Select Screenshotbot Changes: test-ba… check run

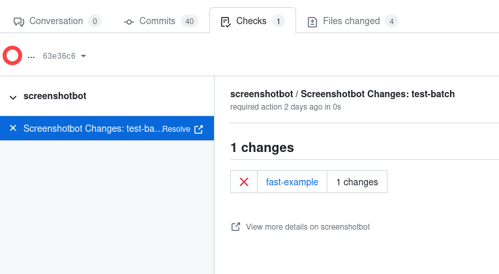(91, 129)
